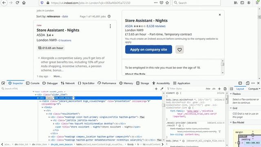The width and height of the screenshot is (261, 147).
Task: Open the sidebar tabs overflow dropdown
Action: [259, 89]
